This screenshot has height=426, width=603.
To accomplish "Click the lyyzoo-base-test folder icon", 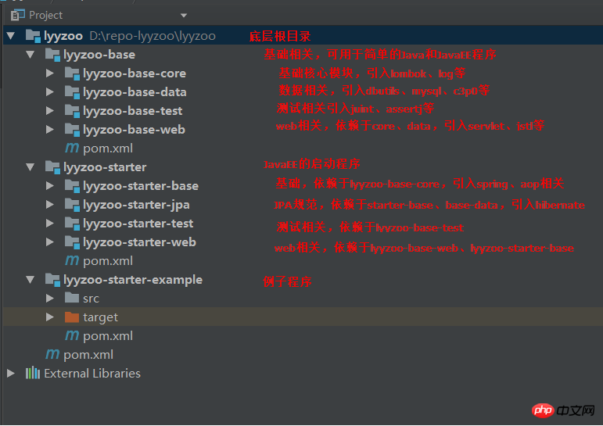I will [72, 111].
